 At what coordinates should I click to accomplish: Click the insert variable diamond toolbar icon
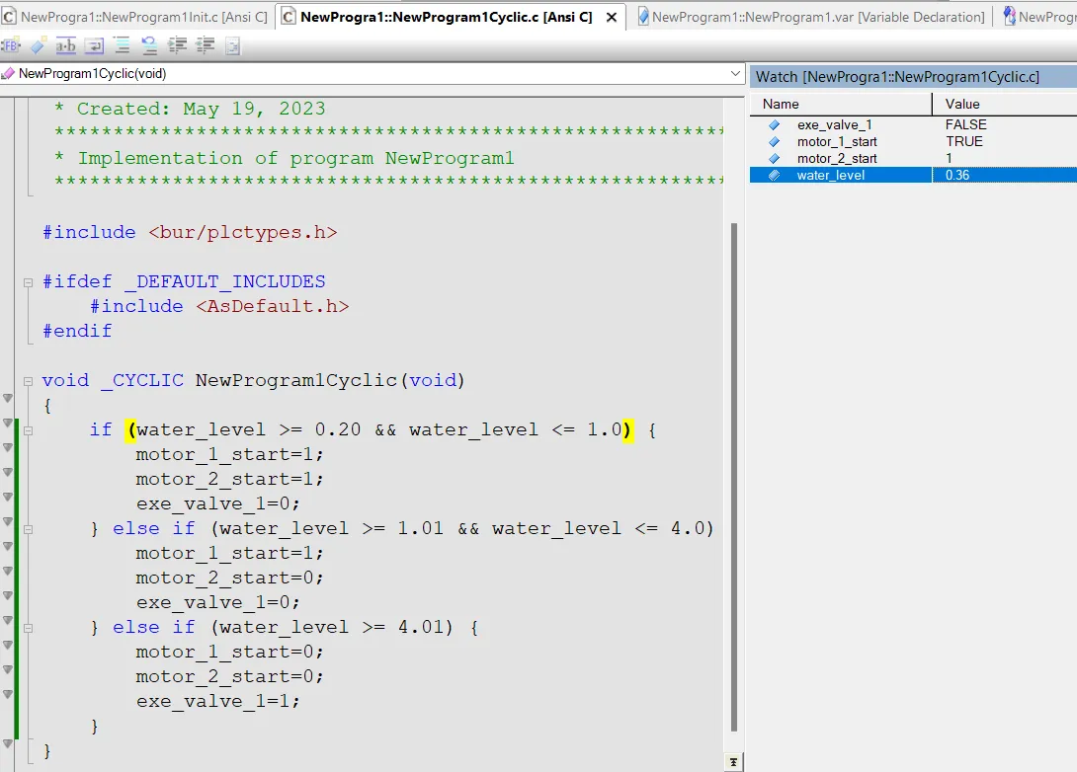click(38, 46)
